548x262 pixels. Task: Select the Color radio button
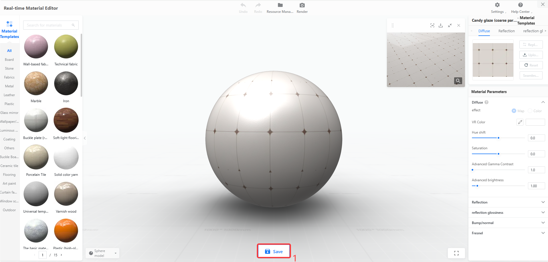(x=530, y=111)
